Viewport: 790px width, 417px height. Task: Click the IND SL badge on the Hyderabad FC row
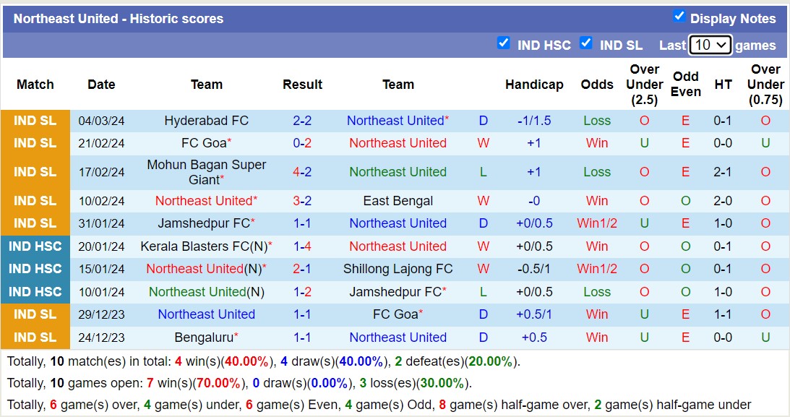[35, 121]
